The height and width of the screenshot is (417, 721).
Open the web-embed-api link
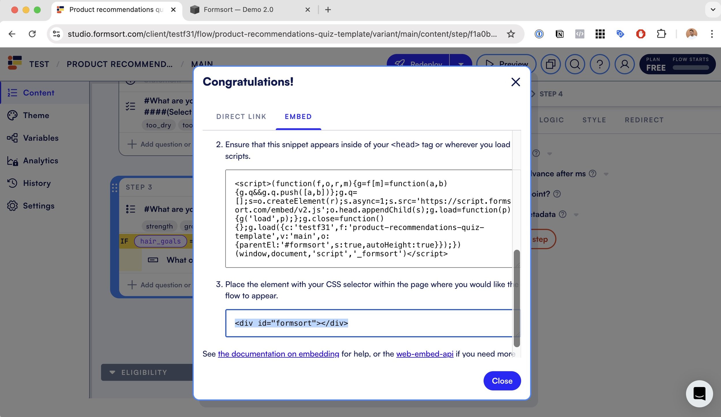click(x=425, y=354)
